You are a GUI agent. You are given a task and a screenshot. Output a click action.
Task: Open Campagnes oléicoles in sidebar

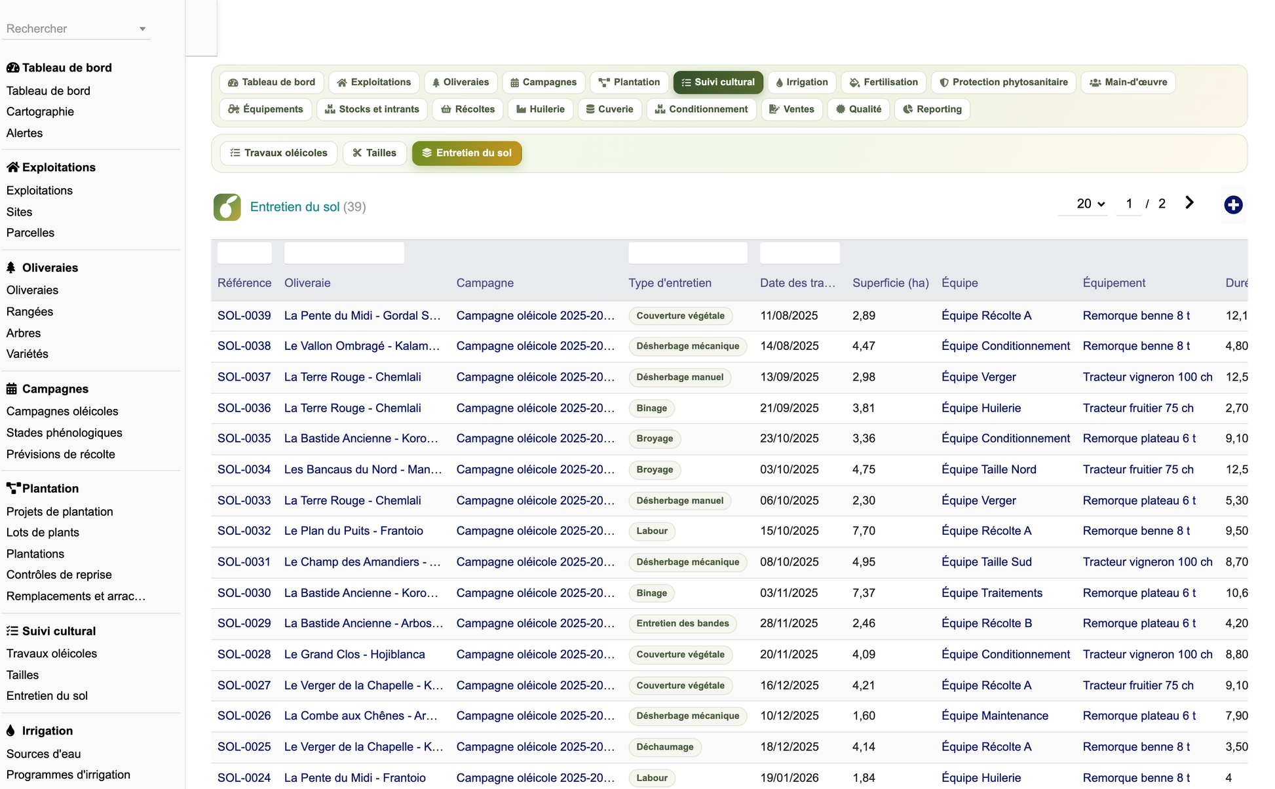coord(62,412)
